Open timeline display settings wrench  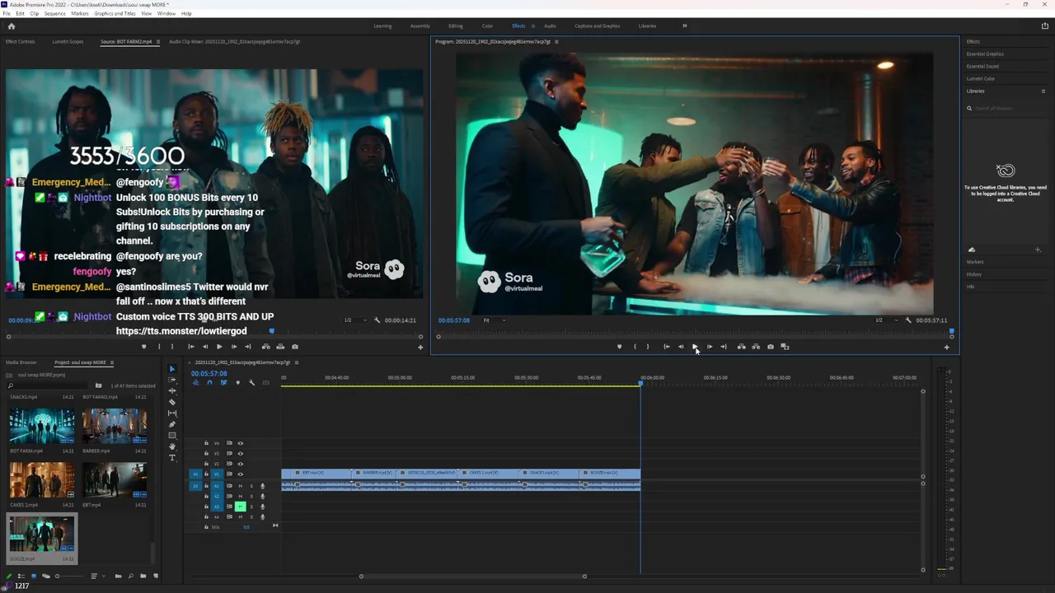tap(252, 382)
